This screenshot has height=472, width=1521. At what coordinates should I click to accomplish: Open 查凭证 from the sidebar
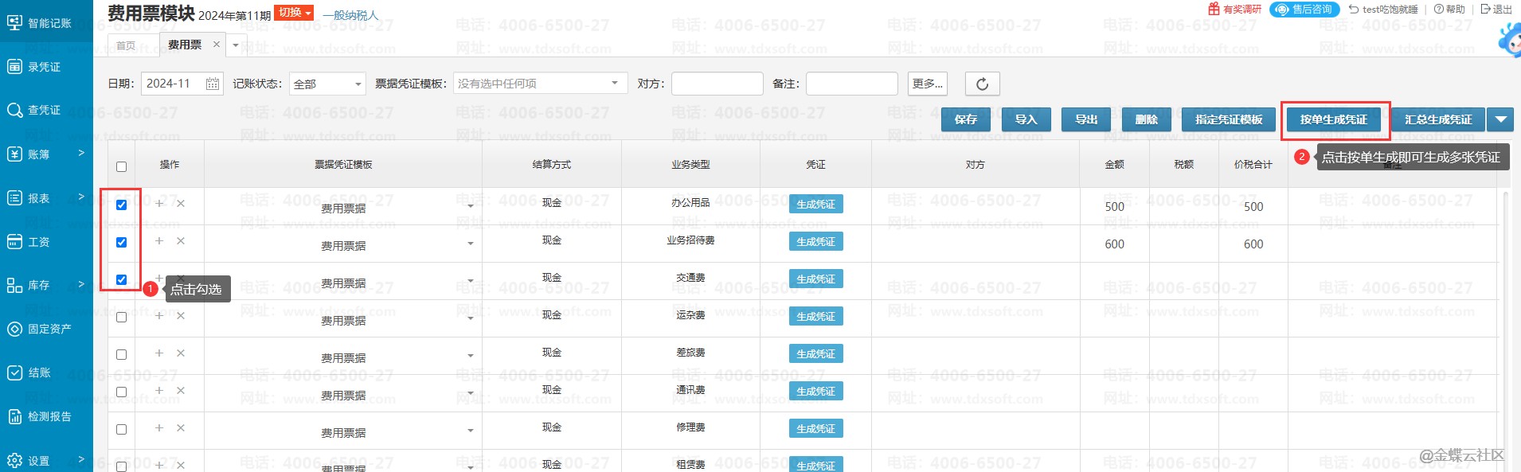(x=45, y=110)
